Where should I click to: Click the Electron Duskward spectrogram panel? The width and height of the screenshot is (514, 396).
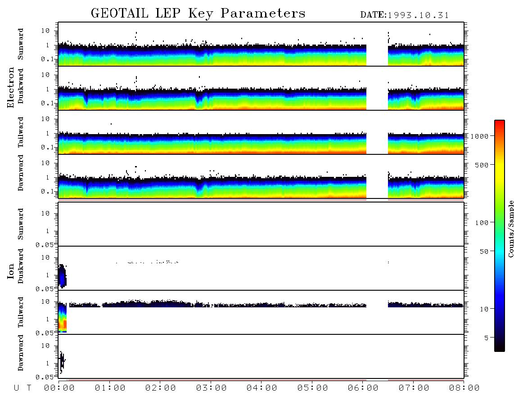261,88
